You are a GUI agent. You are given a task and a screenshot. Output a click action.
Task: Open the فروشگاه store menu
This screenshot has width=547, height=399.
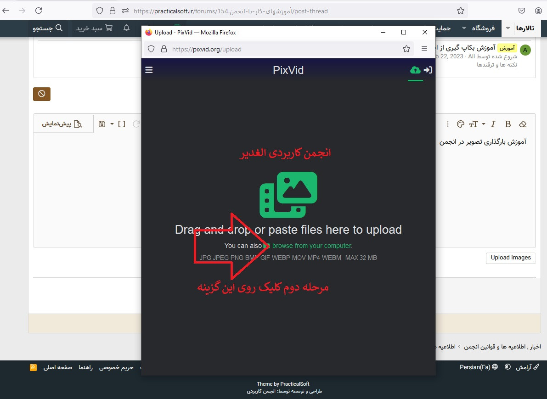(x=483, y=28)
